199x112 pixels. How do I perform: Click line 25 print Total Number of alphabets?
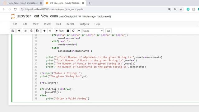point(104,57)
